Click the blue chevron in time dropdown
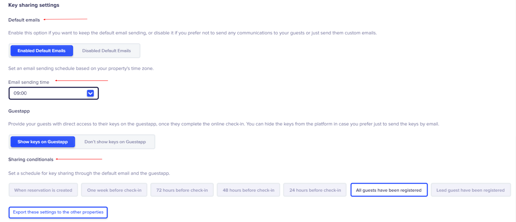This screenshot has width=516, height=222. (x=90, y=93)
